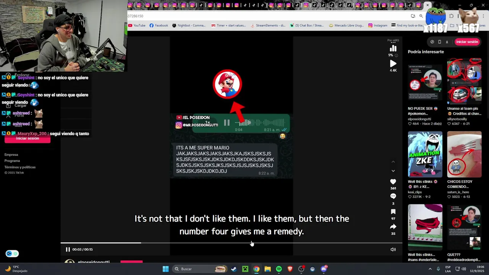Image resolution: width=489 pixels, height=275 pixels.
Task: Open the Programa footer link
Action: click(x=12, y=161)
